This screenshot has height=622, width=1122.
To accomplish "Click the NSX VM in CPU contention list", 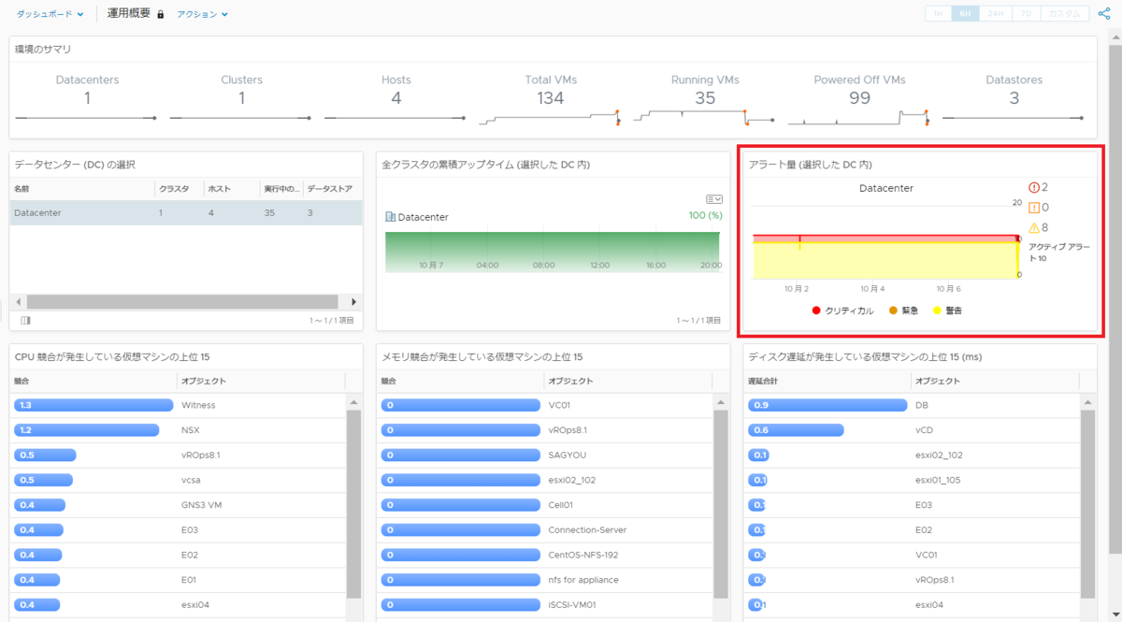I will [191, 430].
